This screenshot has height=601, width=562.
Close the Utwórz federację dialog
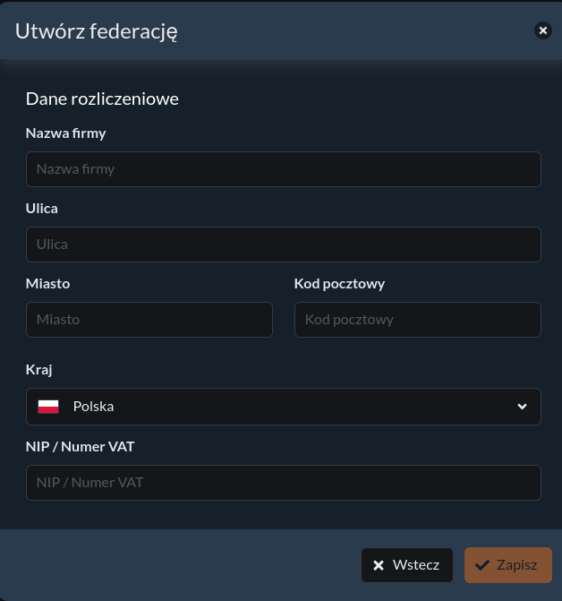(543, 30)
